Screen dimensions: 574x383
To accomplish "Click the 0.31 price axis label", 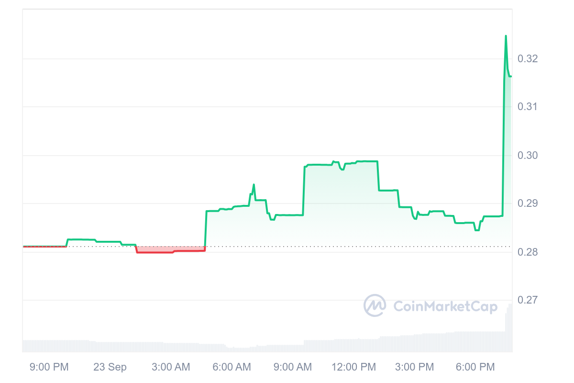I will click(x=528, y=107).
